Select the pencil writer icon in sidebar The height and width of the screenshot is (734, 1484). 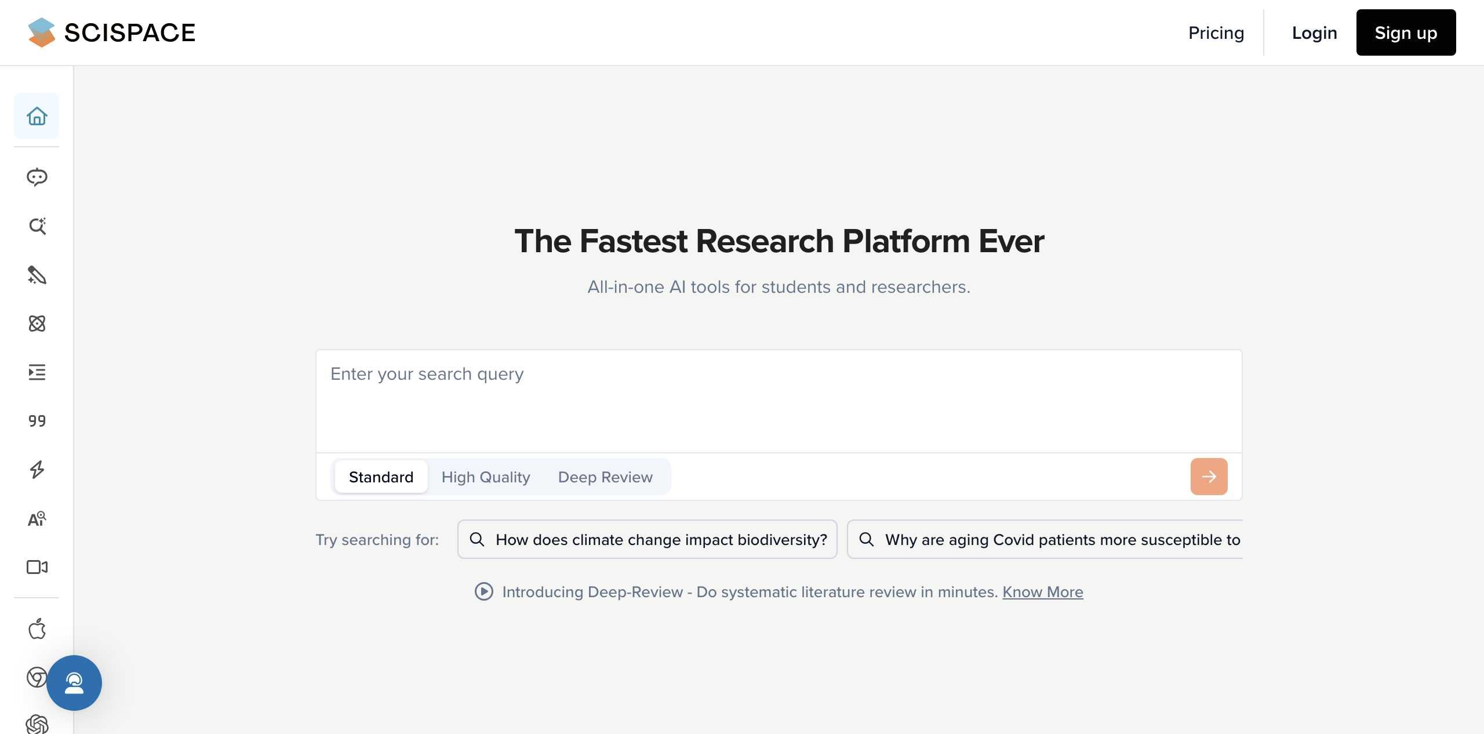point(37,275)
